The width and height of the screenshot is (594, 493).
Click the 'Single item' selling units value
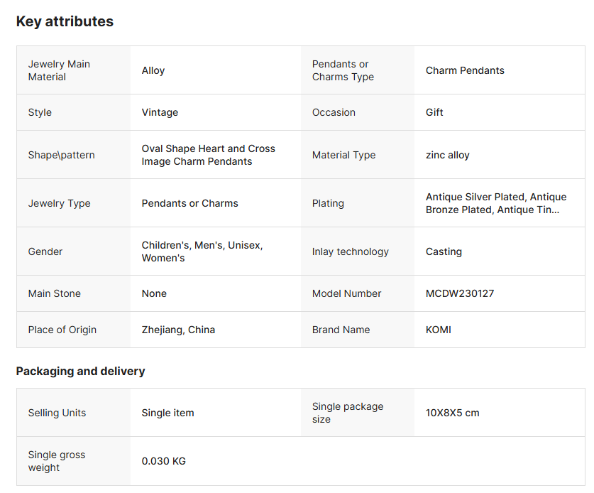coord(167,413)
